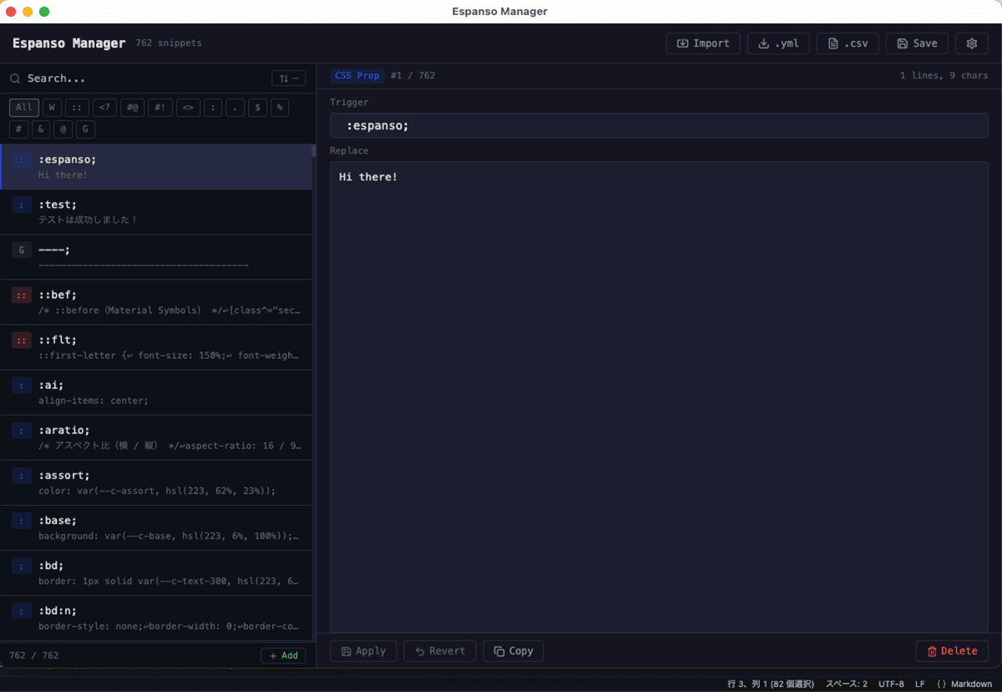Click the G badge beside the ----; snippet

[22, 250]
